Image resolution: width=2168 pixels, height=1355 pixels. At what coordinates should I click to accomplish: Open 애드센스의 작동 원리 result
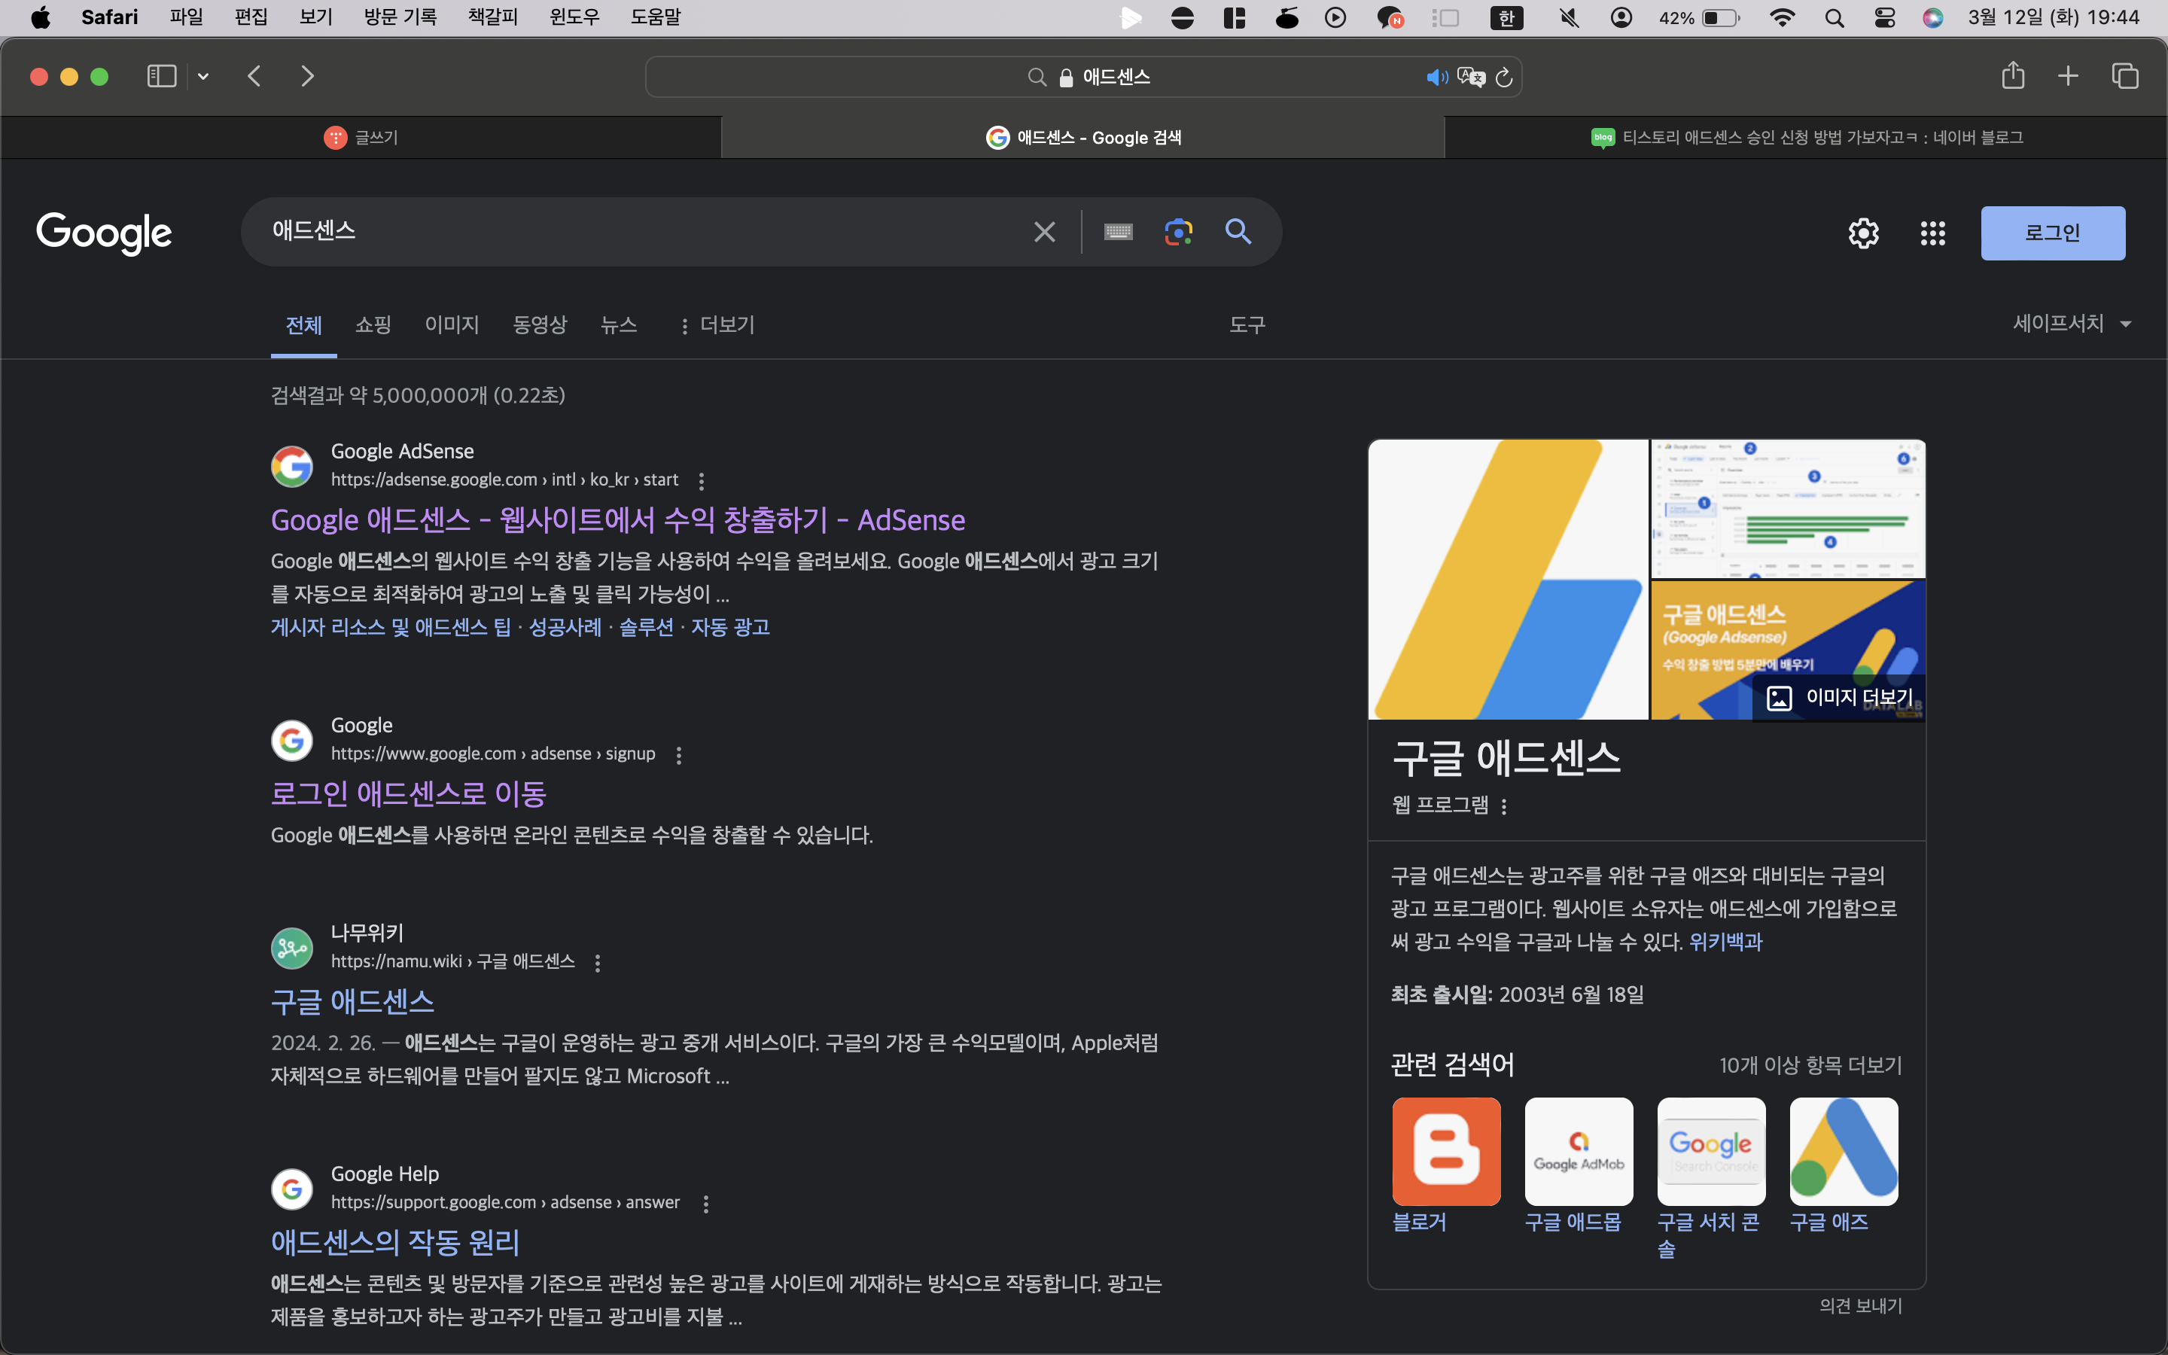coord(395,1242)
